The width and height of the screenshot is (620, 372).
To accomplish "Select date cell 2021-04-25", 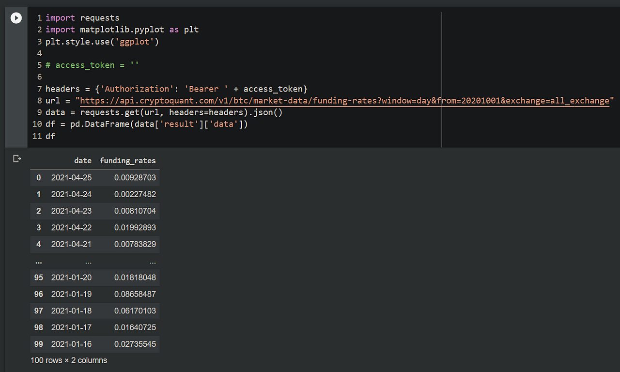I will 71,178.
